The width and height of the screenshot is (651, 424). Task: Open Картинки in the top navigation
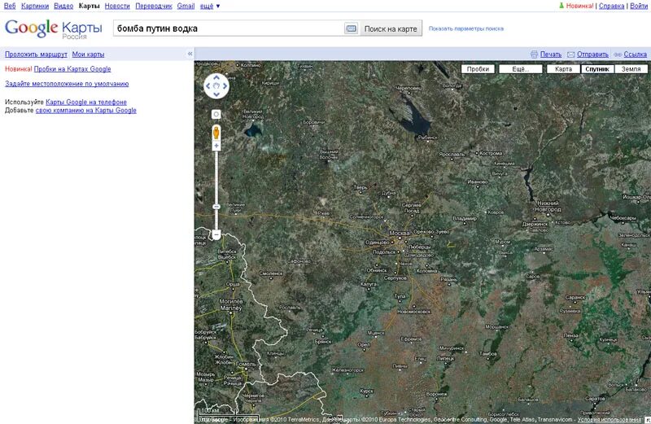point(35,6)
